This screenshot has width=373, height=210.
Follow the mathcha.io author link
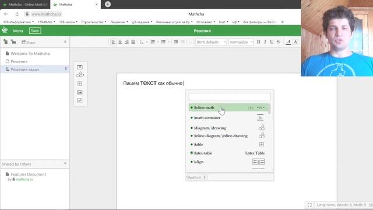24,179
